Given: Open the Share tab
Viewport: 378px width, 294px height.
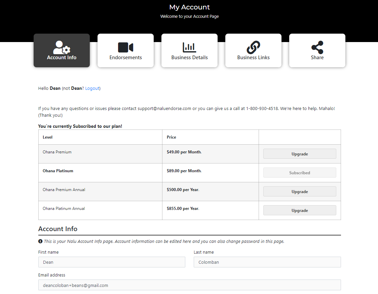Looking at the screenshot, I should point(317,50).
